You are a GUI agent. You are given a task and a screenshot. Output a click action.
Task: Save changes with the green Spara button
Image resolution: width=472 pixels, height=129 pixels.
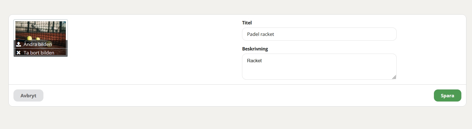click(447, 96)
